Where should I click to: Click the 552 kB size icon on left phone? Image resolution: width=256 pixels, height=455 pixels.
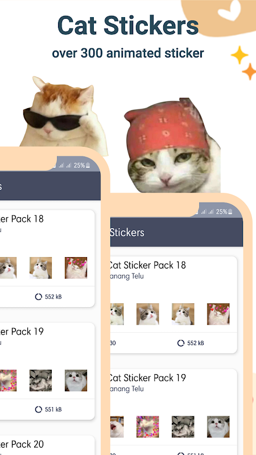tap(38, 296)
